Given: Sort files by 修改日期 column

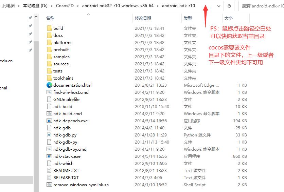Looking at the screenshot, I should [143, 18].
